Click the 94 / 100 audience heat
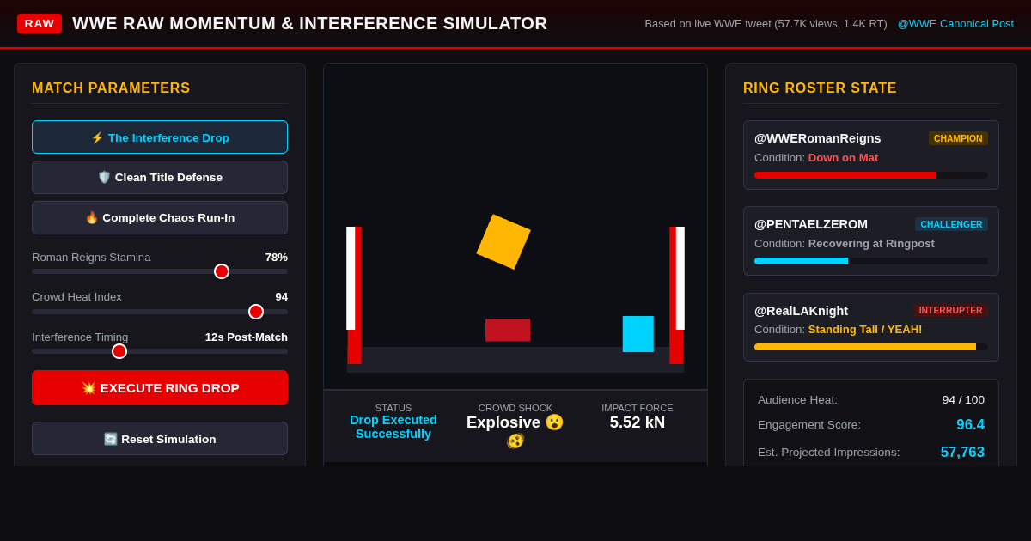This screenshot has height=541, width=1031. tap(963, 400)
